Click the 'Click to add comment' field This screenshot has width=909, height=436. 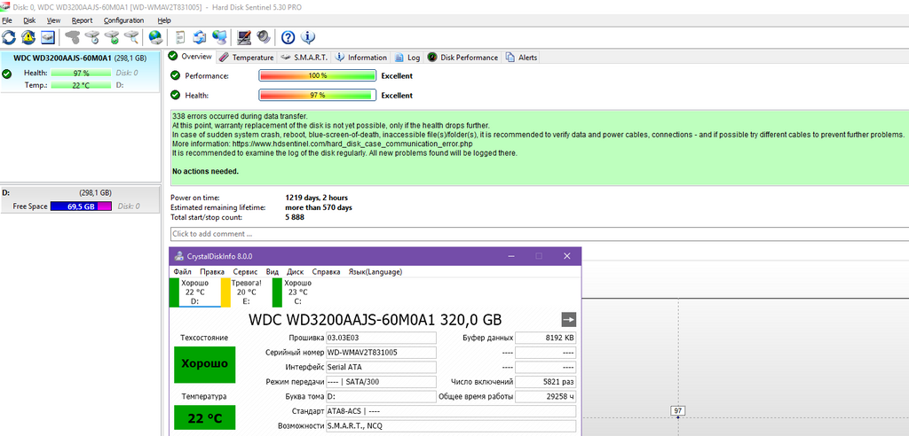tap(539, 234)
